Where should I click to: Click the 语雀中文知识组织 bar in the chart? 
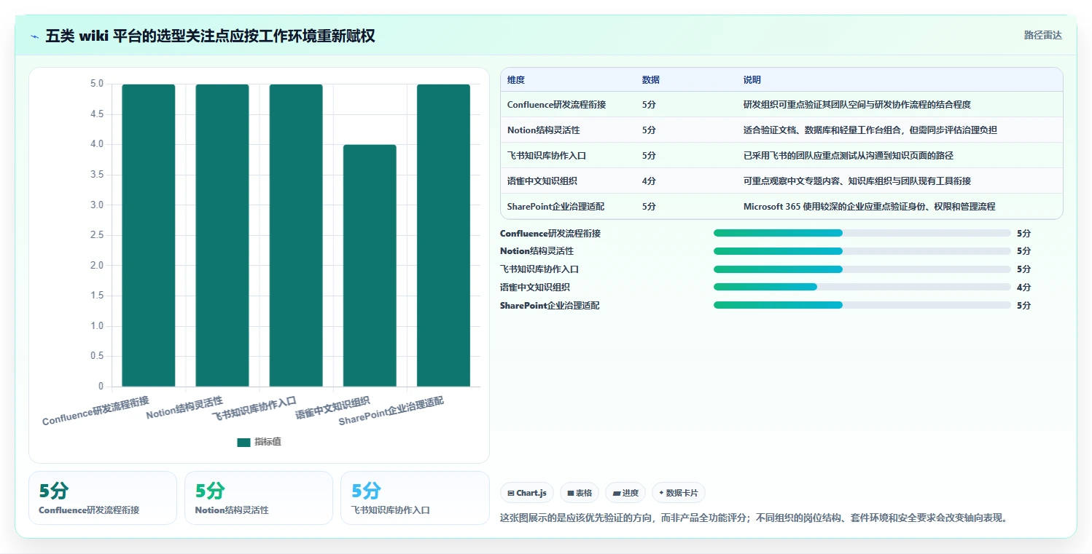tap(370, 266)
